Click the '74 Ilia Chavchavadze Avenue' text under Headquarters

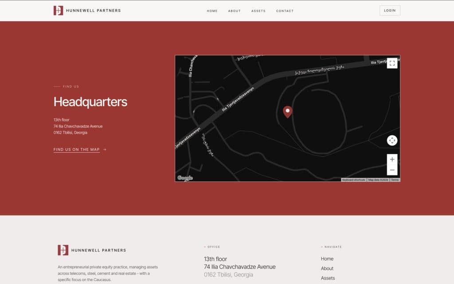[x=78, y=126]
